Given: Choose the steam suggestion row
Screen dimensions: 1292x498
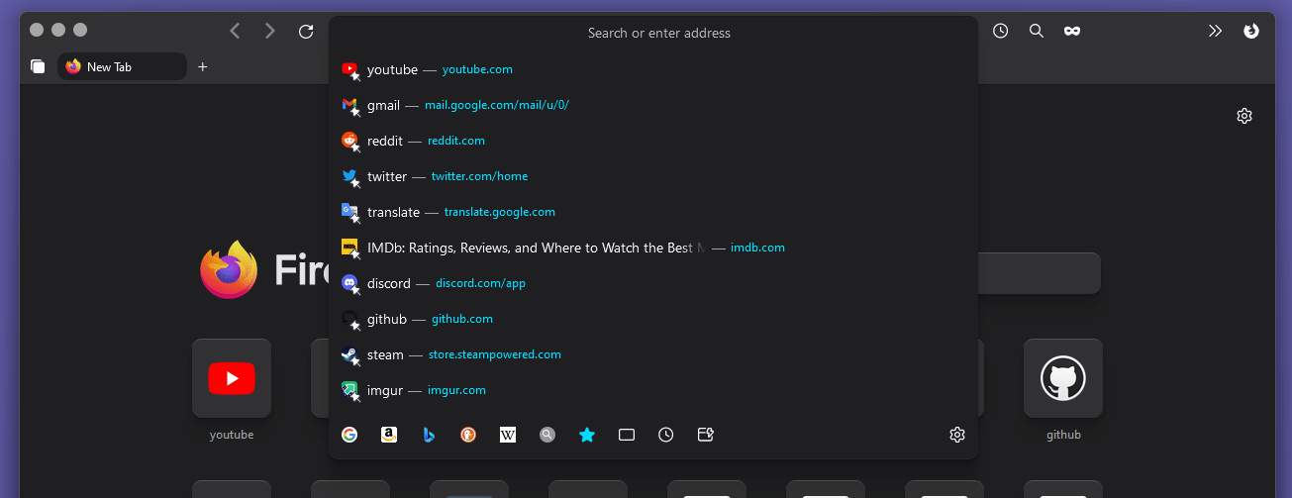Looking at the screenshot, I should coord(653,354).
